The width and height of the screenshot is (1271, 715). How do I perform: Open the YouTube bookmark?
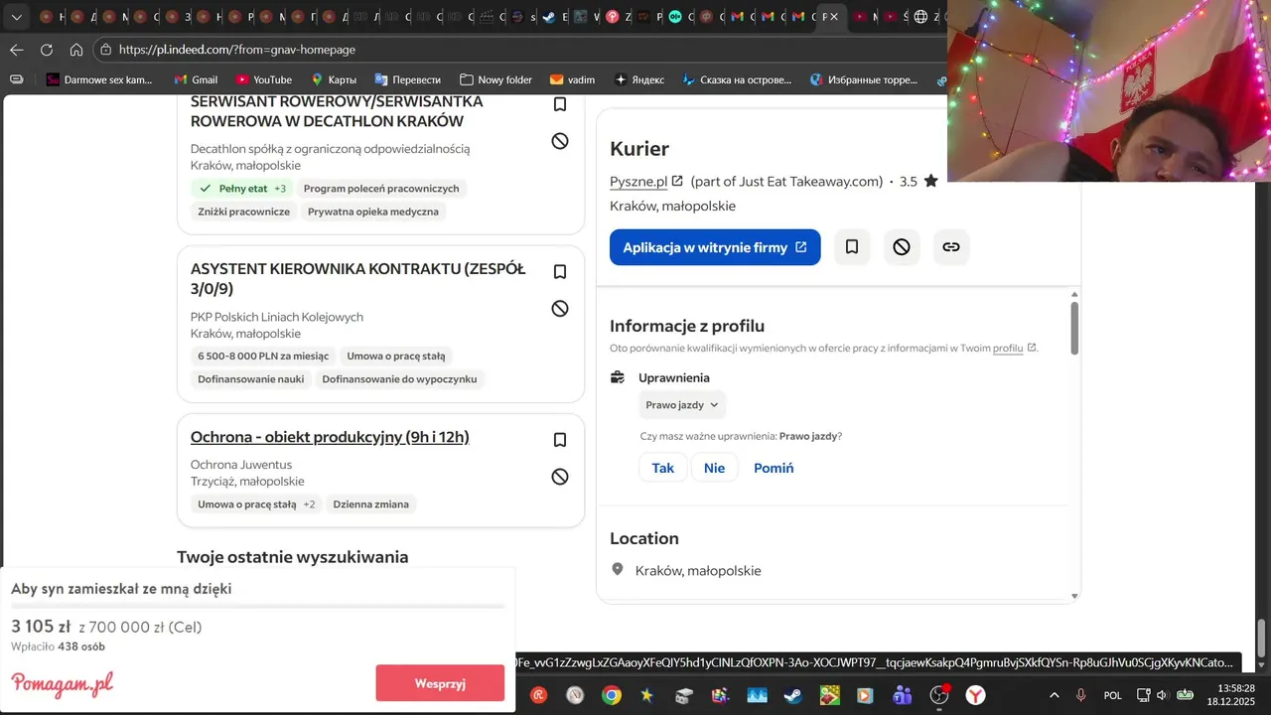click(263, 79)
